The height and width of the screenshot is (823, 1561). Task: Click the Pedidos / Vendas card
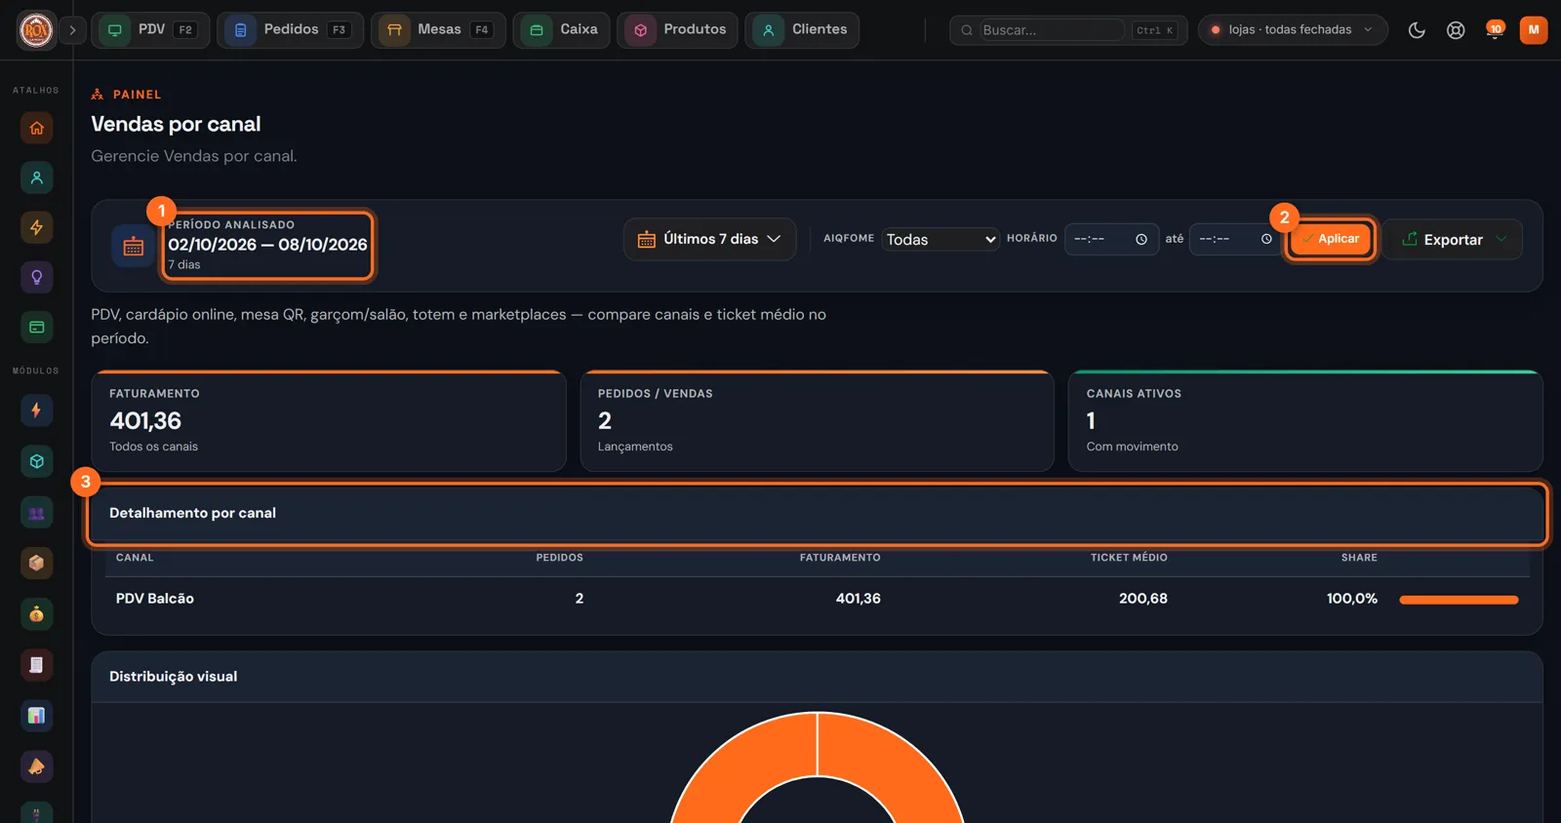click(818, 421)
